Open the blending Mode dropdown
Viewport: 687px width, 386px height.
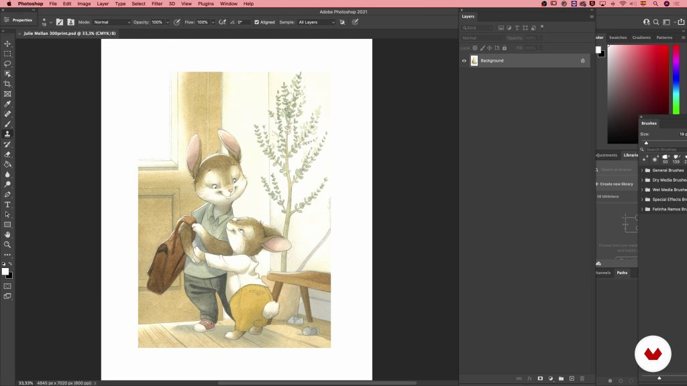112,22
